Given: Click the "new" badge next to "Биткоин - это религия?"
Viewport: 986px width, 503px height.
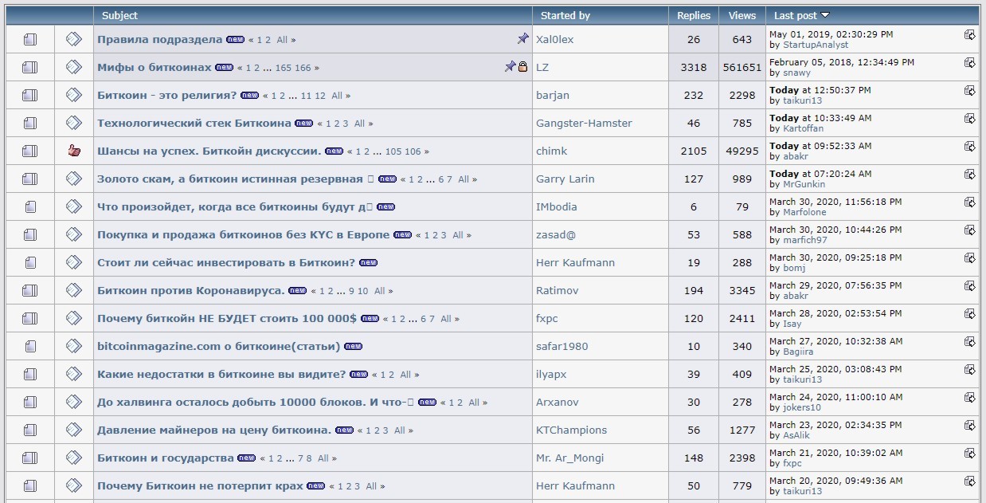Looking at the screenshot, I should pos(249,96).
